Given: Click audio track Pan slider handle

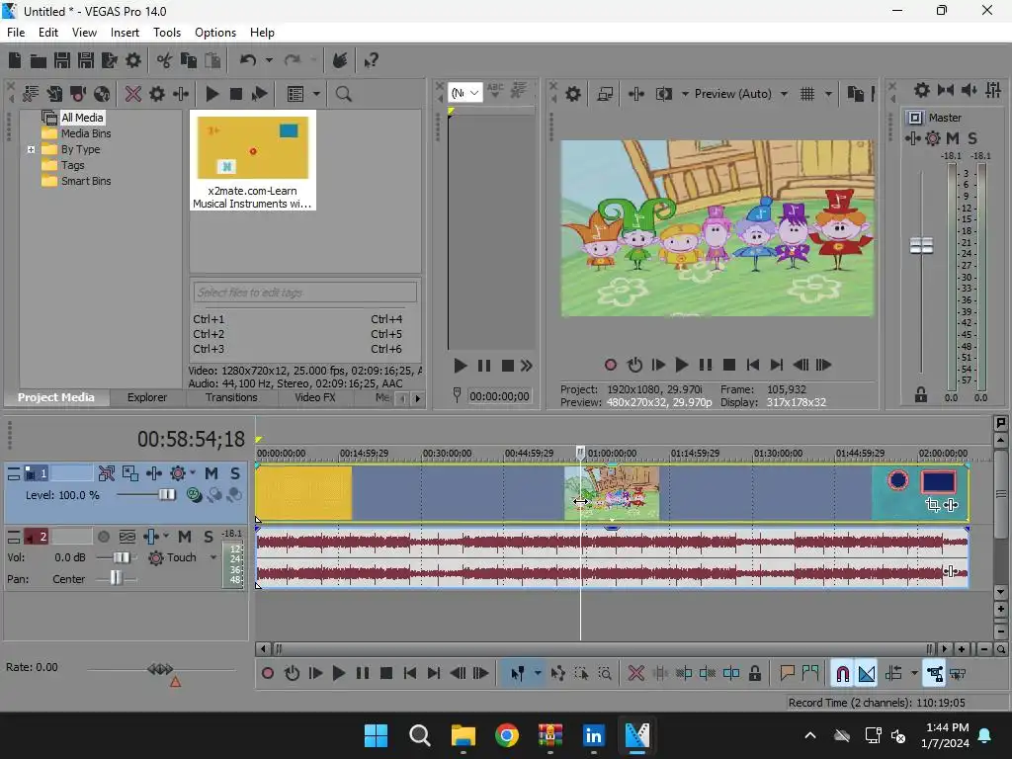Looking at the screenshot, I should (x=116, y=578).
